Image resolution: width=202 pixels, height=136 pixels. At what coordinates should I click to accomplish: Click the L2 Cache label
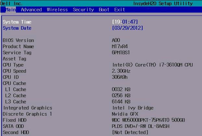point(16,96)
